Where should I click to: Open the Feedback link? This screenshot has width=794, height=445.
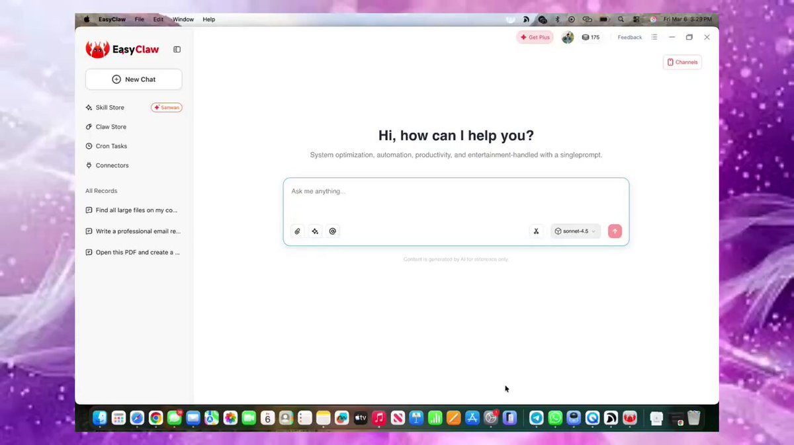(630, 38)
